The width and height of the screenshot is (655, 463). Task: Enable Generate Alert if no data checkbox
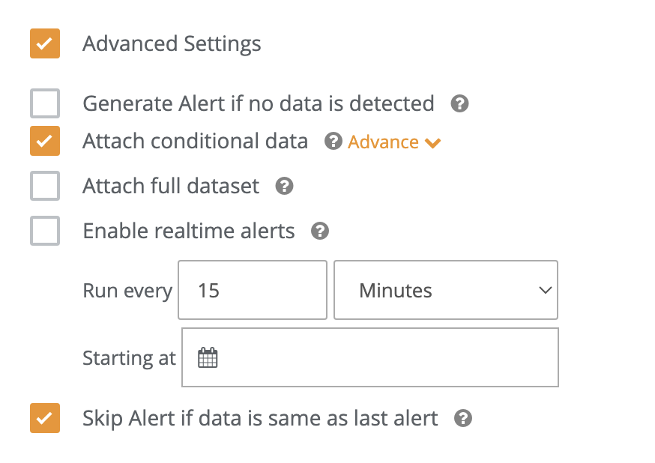tap(45, 103)
